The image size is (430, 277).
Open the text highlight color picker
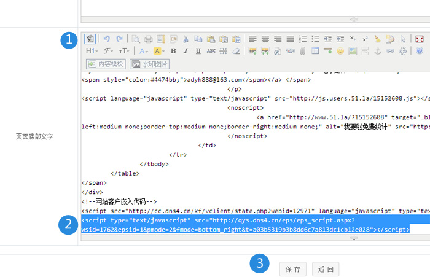click(x=159, y=51)
